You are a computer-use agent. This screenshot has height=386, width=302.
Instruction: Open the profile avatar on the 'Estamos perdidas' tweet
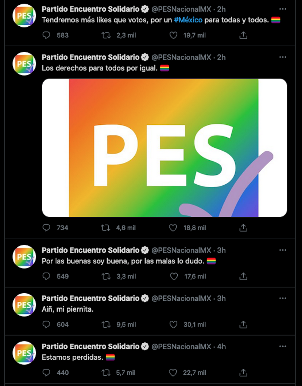coord(24,353)
